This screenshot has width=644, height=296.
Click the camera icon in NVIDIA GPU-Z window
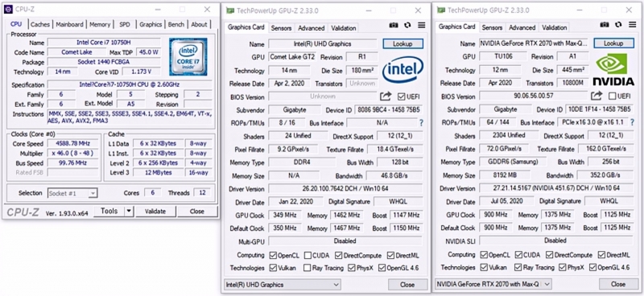[605, 25]
